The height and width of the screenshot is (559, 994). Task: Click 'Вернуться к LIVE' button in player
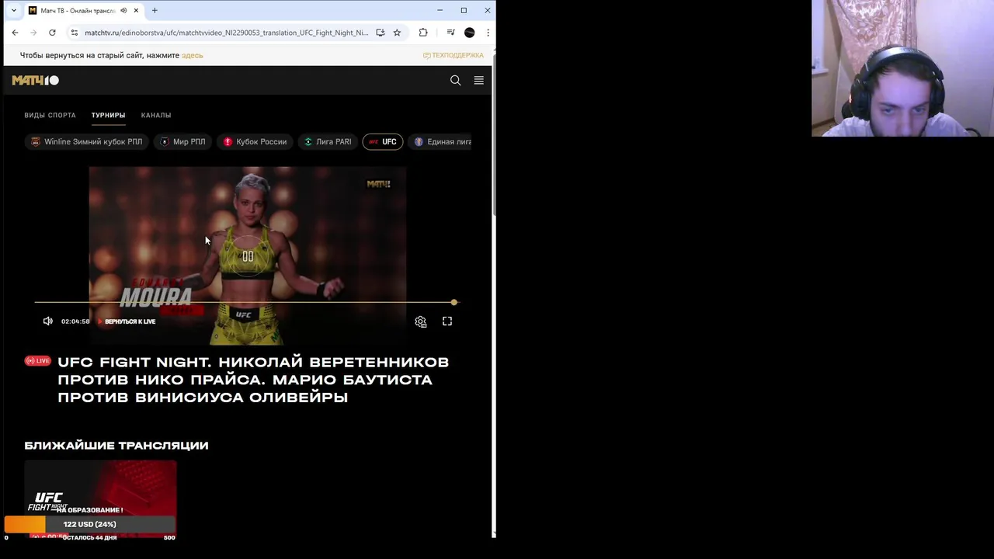tap(127, 321)
